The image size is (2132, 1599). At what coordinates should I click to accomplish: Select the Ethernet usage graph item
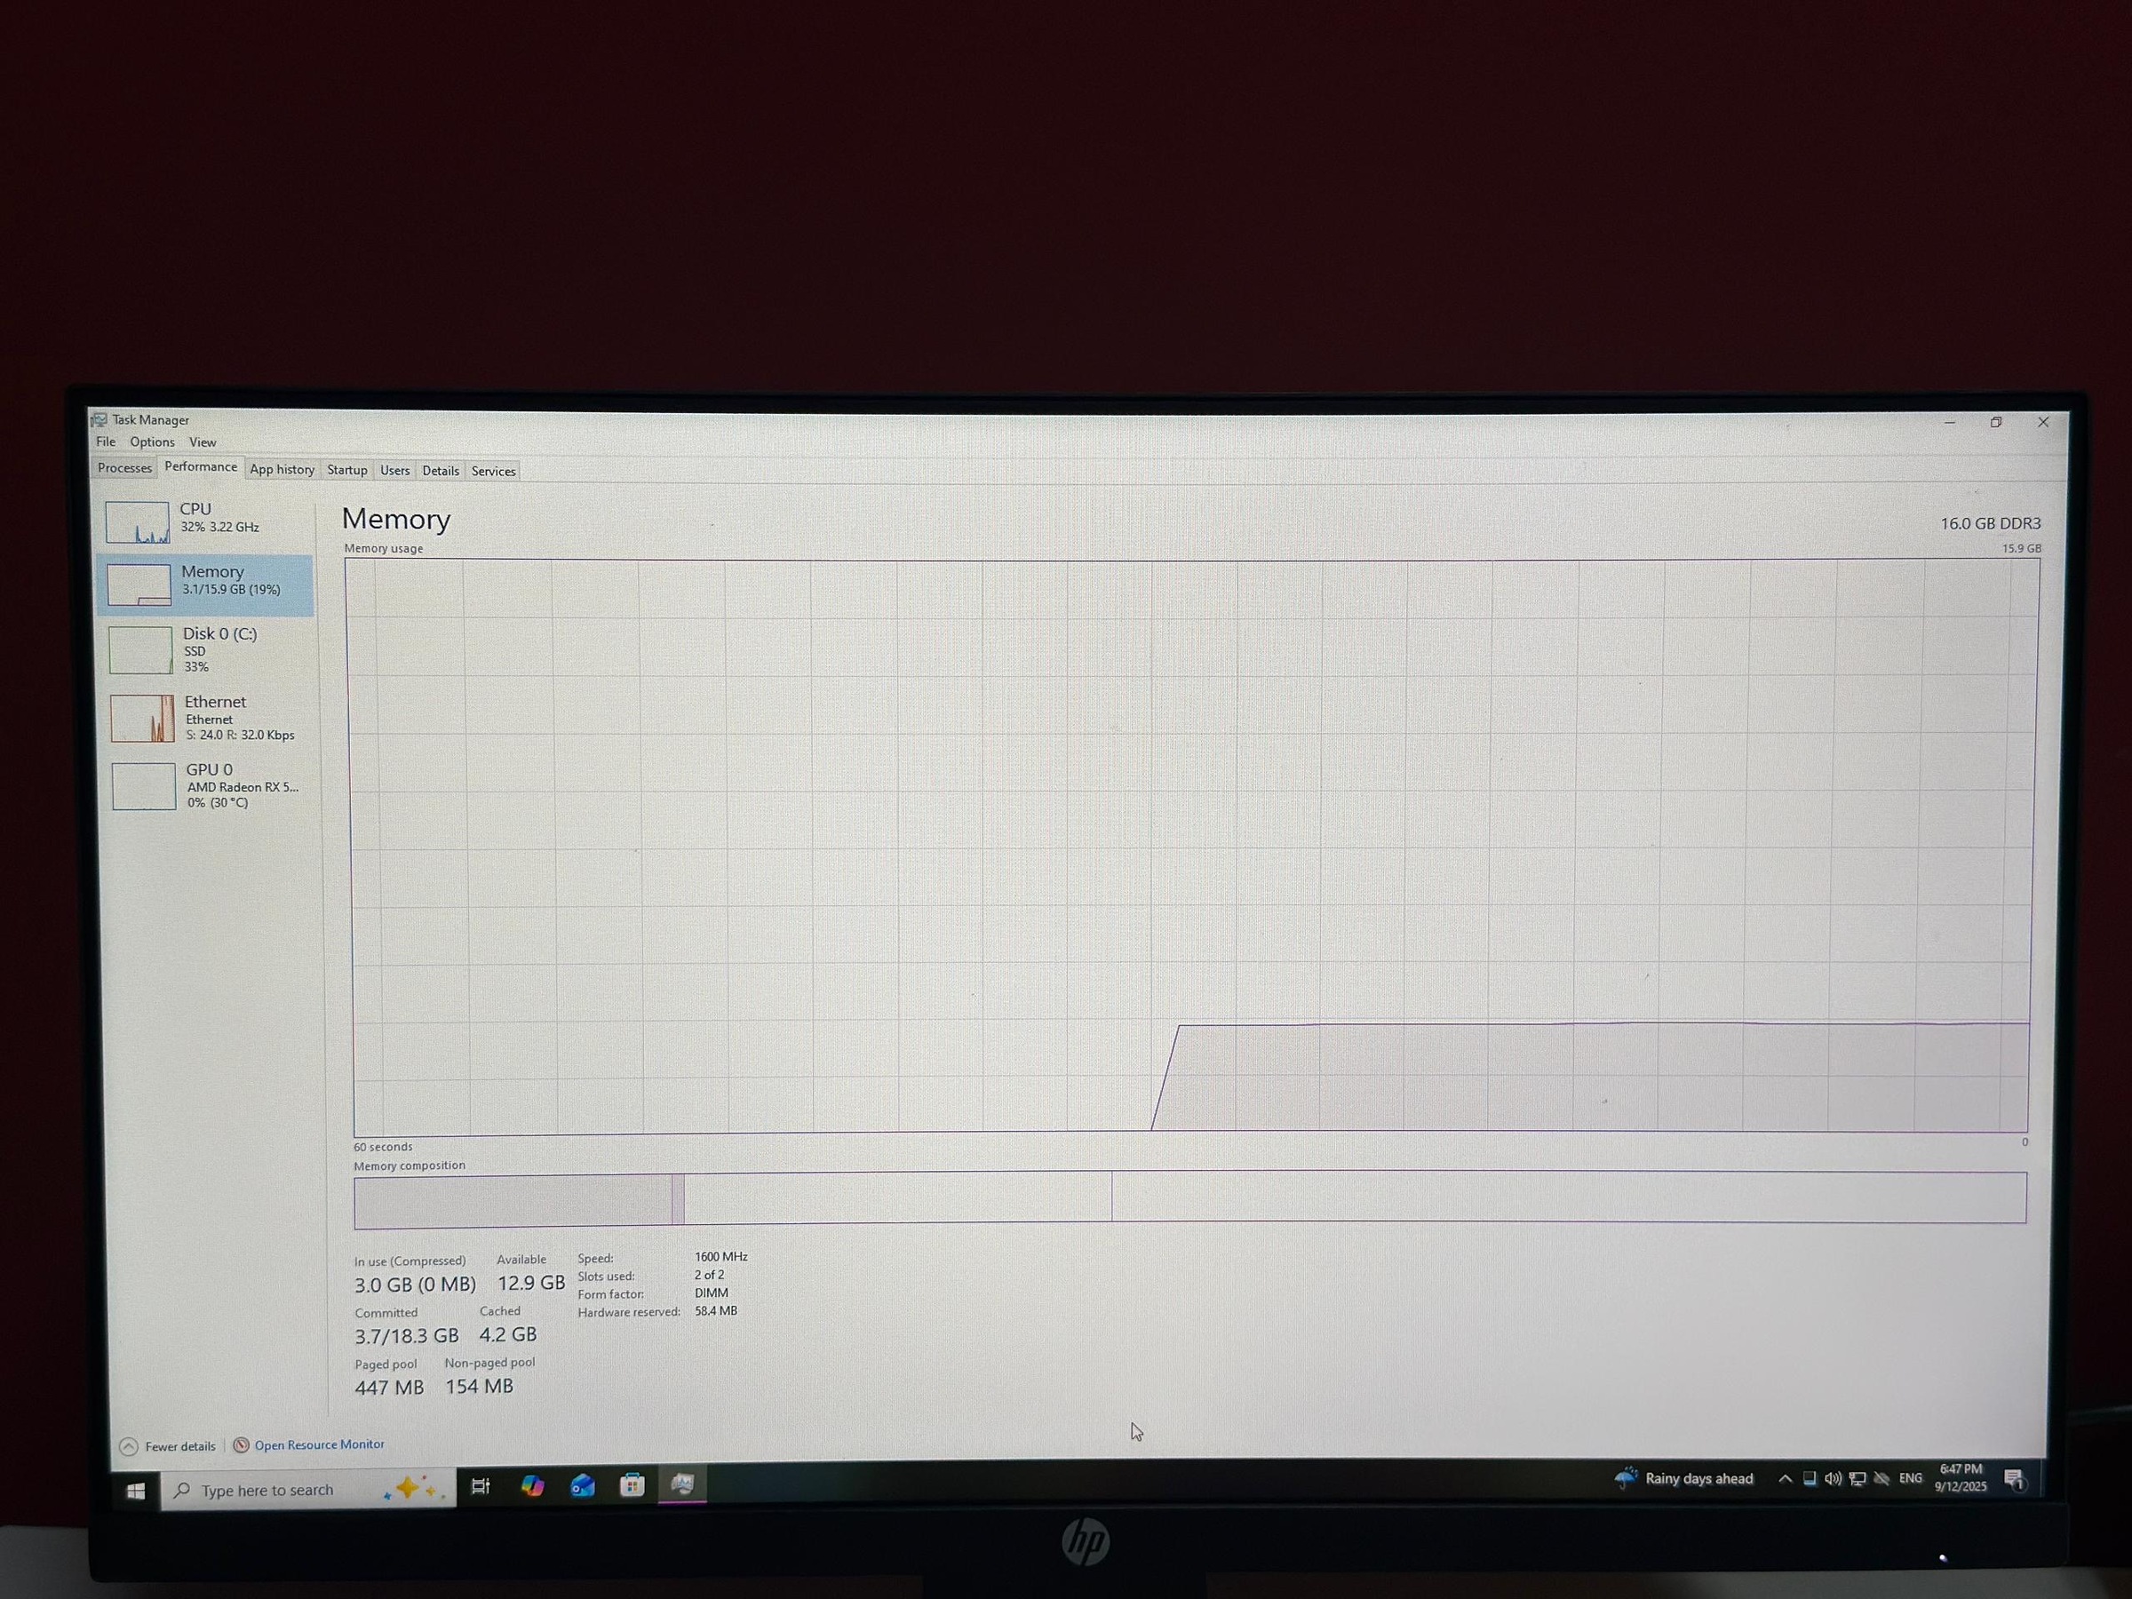point(143,718)
